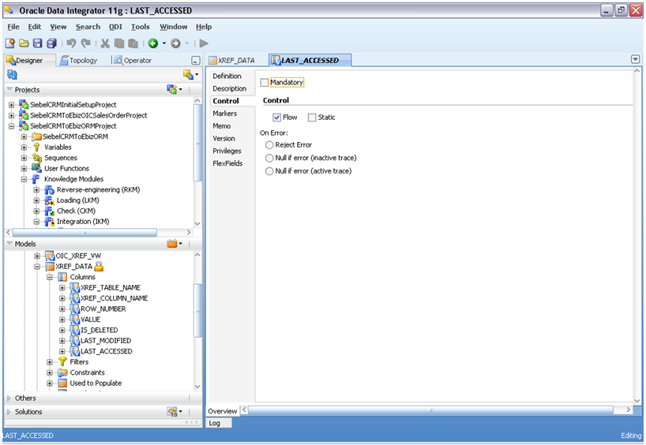
Task: Click the editor horizontal scrollbar thumb
Action: 430,410
